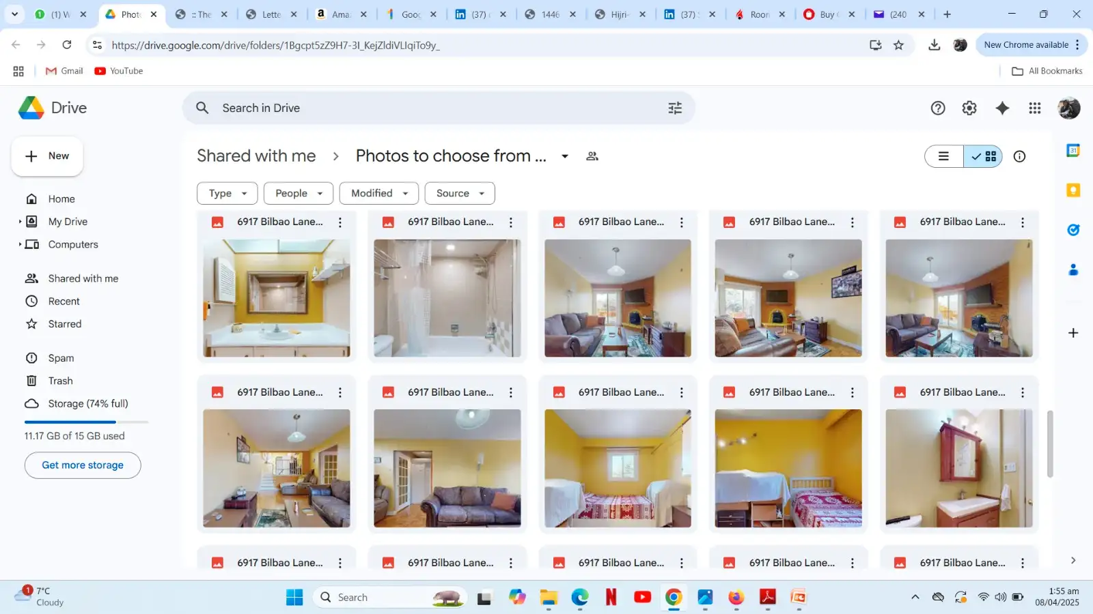This screenshot has height=614, width=1093.
Task: Open Drive settings gear
Action: [x=969, y=108]
